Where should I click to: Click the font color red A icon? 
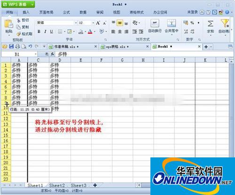[90, 31]
